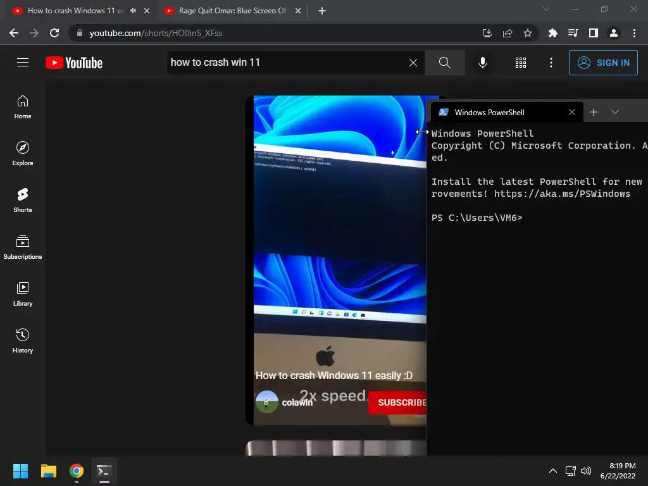Open Chrome media controls

pos(573,33)
